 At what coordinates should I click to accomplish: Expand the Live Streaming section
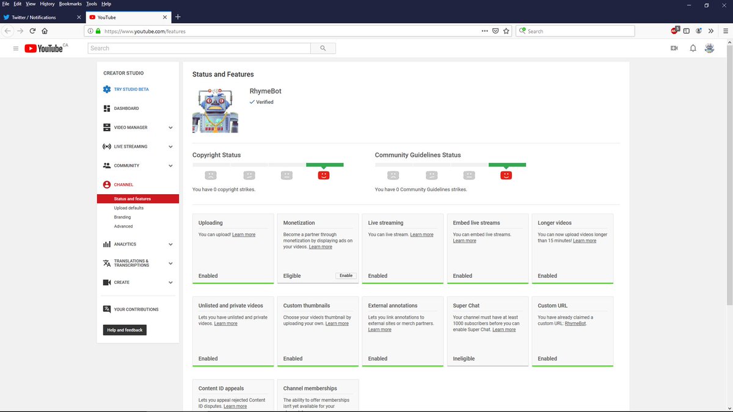click(170, 146)
